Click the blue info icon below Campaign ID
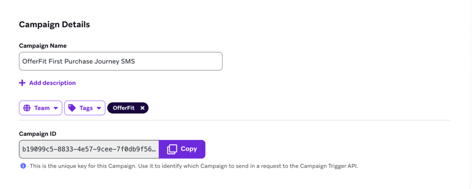The image size is (472, 189). (x=23, y=166)
